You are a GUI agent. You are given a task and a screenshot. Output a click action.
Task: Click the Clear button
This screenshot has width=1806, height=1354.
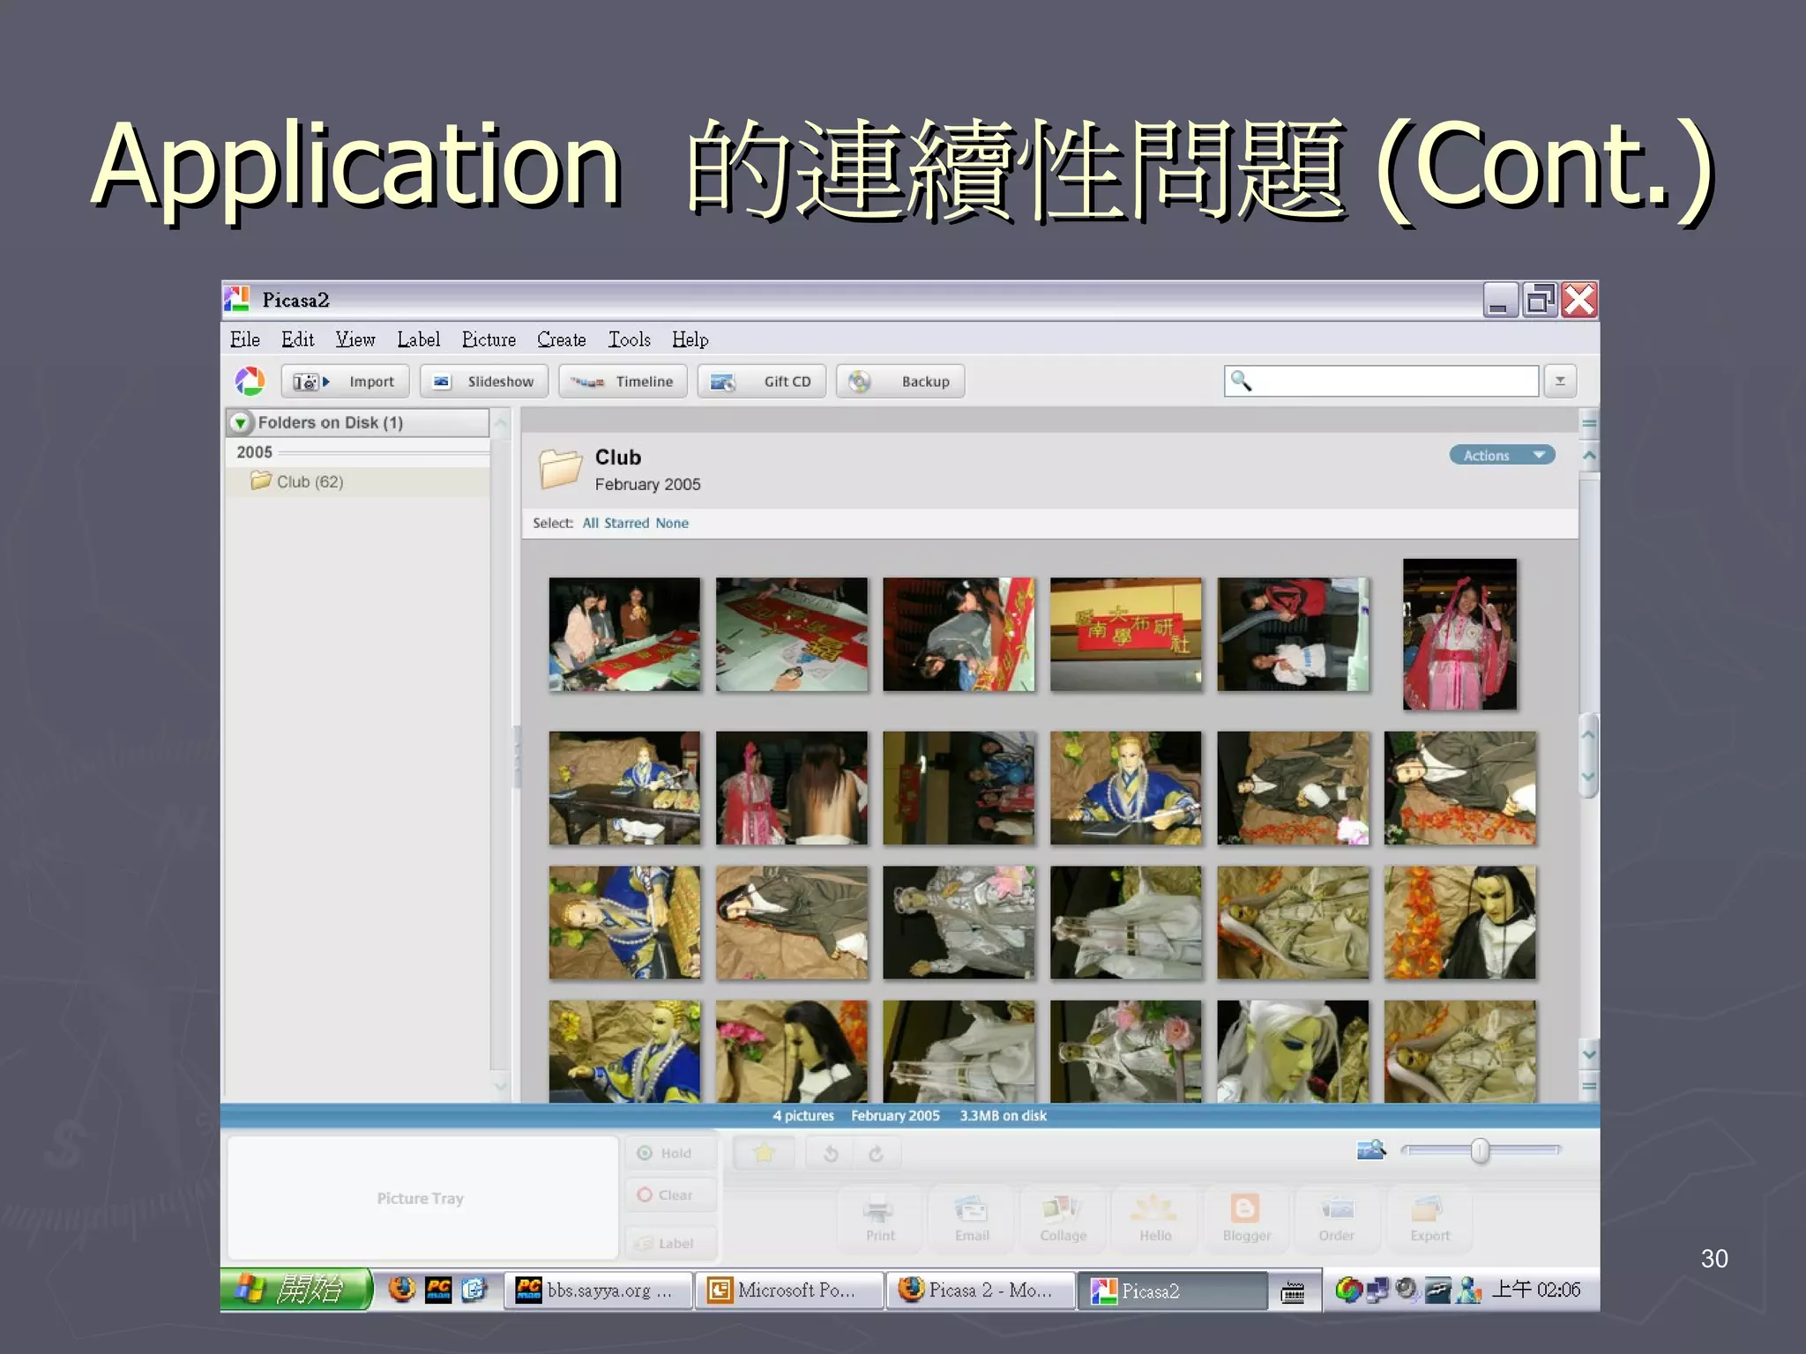coord(670,1194)
